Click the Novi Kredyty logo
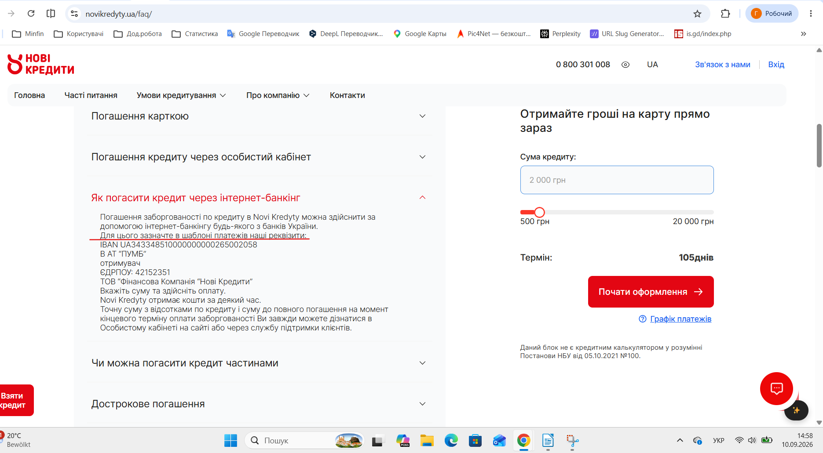Image resolution: width=823 pixels, height=453 pixels. click(x=40, y=64)
